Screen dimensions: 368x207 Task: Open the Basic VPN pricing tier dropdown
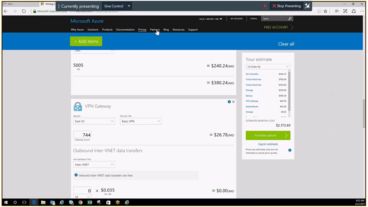(141, 121)
